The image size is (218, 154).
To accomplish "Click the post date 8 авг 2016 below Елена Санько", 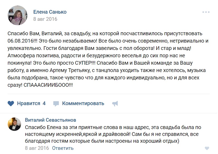I will [x=45, y=19].
